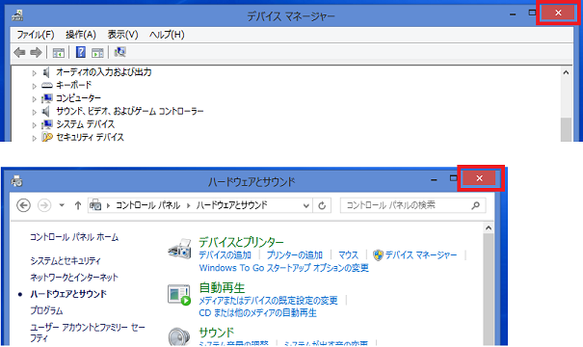Click speaker icon of オーディオの入力および出力

point(46,72)
